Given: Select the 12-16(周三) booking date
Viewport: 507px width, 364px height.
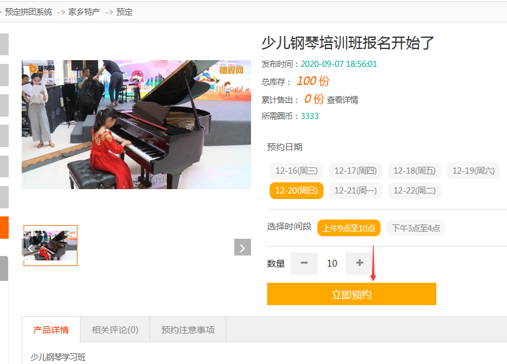Looking at the screenshot, I should [296, 171].
